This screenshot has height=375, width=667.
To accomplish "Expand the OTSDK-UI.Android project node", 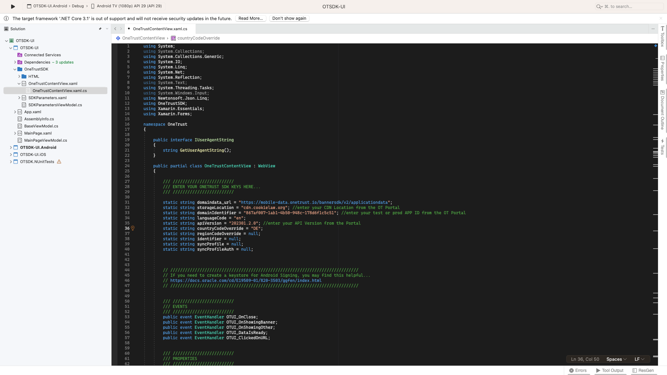I will (x=10, y=147).
